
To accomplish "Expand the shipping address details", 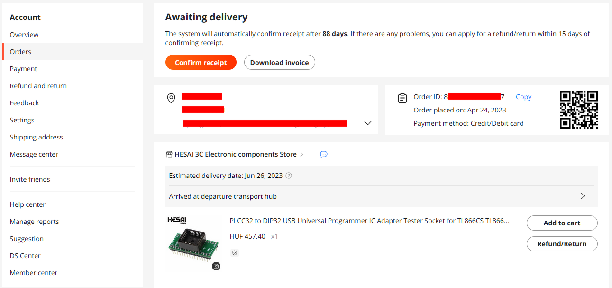I will click(x=368, y=123).
